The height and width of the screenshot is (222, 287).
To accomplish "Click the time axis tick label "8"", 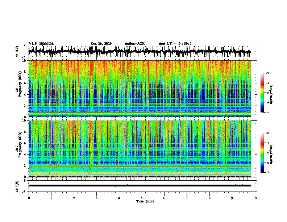I will click(x=209, y=198).
